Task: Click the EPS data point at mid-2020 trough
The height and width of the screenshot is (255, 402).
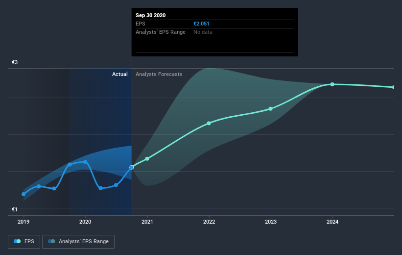Action: [100, 188]
